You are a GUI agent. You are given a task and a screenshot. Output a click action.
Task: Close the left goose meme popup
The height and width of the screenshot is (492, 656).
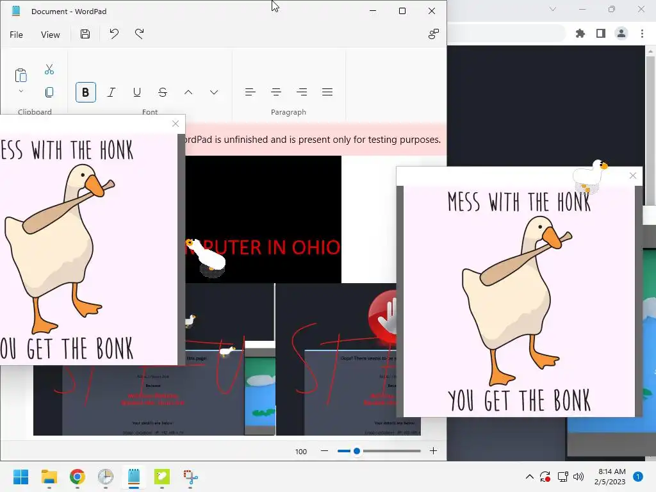(176, 124)
